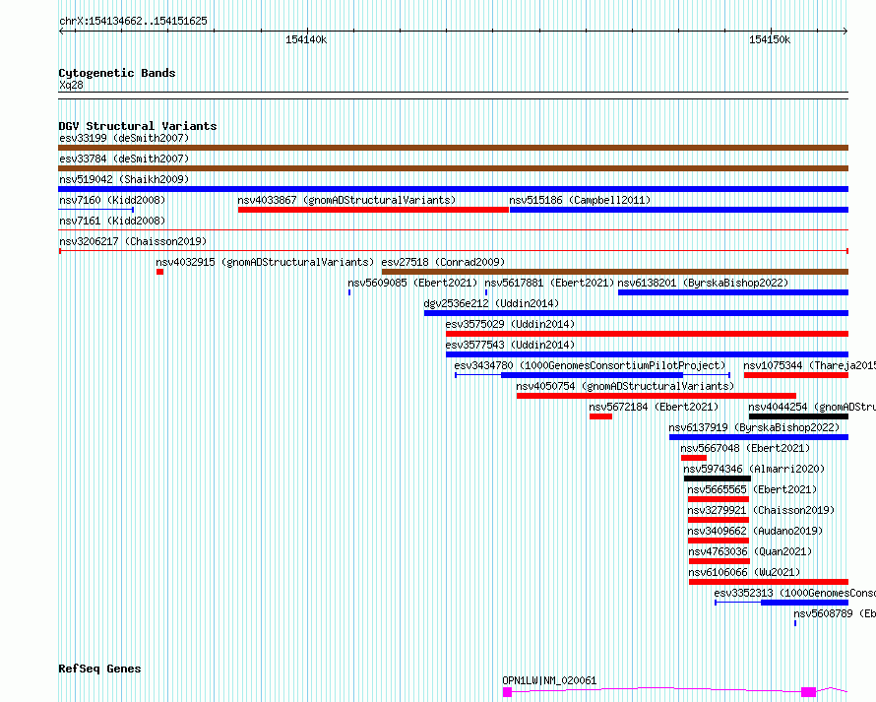The width and height of the screenshot is (876, 702).
Task: Click the DGV Structural Variants track title
Action: [x=138, y=126]
